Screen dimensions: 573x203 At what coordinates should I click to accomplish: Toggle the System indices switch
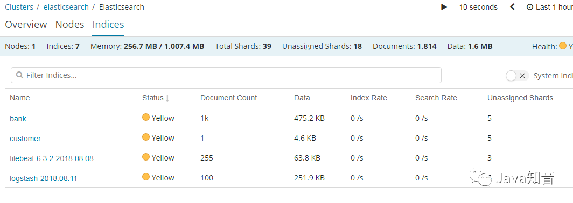click(517, 75)
